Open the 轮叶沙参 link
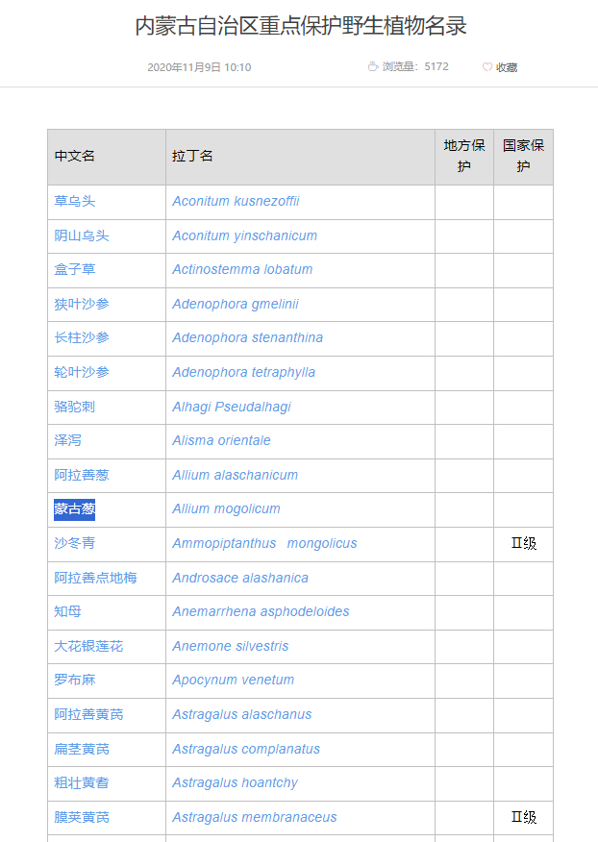The height and width of the screenshot is (842, 598). 82,372
